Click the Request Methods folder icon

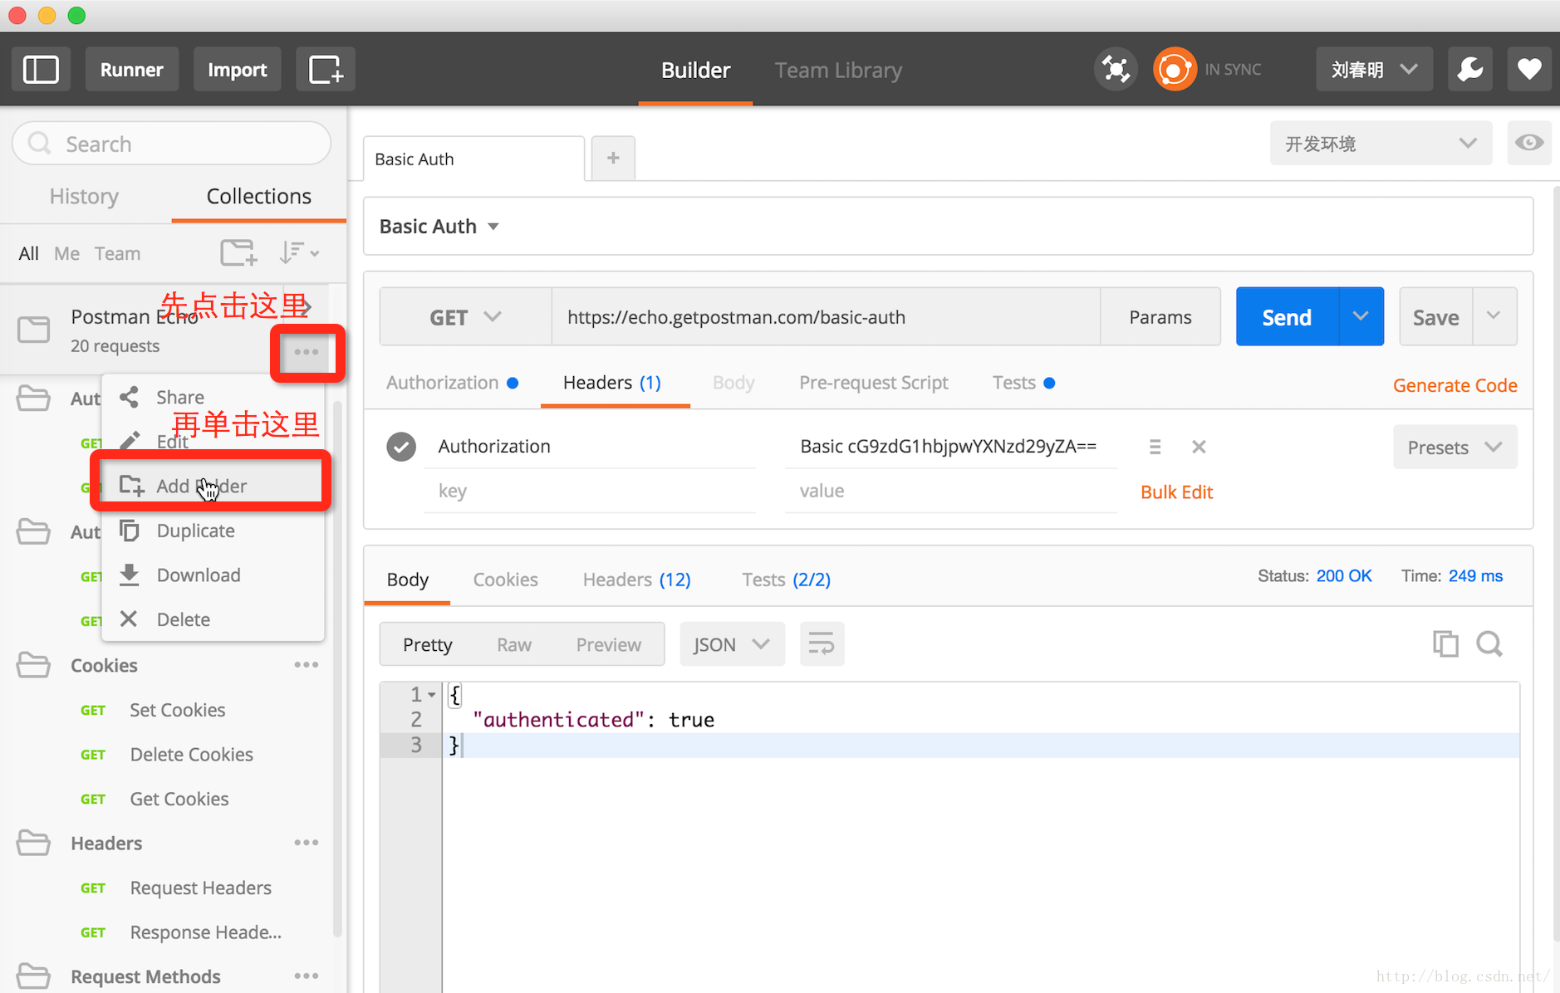point(33,976)
